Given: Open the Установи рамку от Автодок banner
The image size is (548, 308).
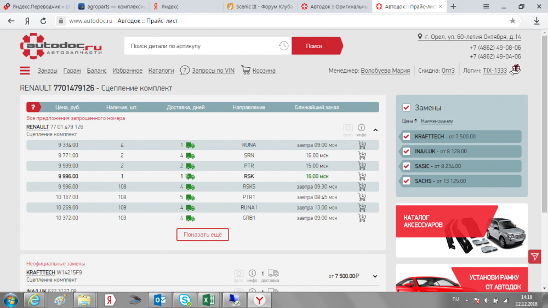Looking at the screenshot, I should coord(461,278).
